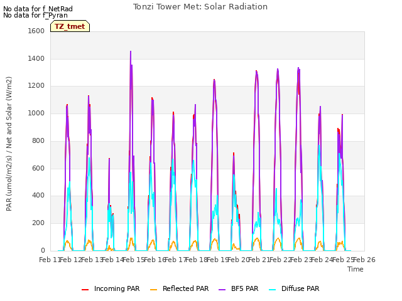Click the 'No data for f_Pyran' message
Image resolution: width=402 pixels, height=301 pixels.
click(x=35, y=15)
